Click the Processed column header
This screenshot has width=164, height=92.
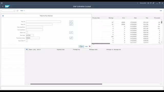click(x=157, y=18)
